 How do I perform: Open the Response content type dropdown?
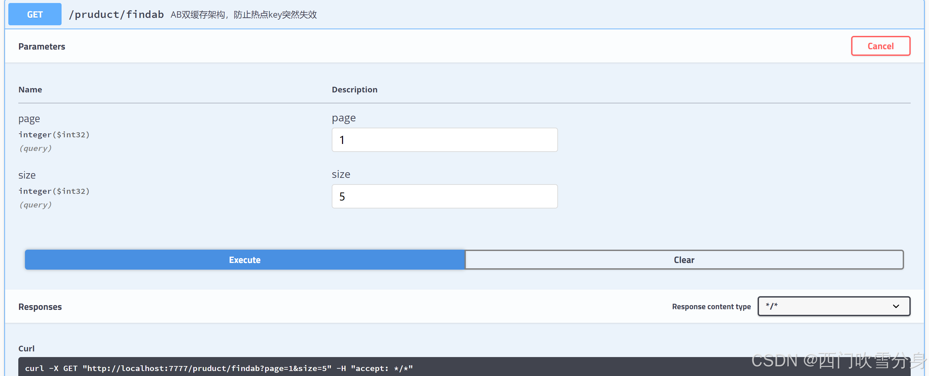(x=830, y=306)
